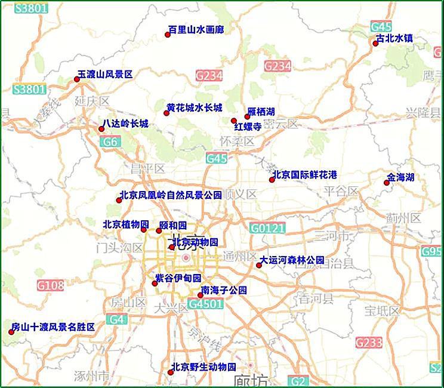444x388 pixels.
Task: Click the 紫谷伊甸园 red marker dot
Action: coord(155,283)
